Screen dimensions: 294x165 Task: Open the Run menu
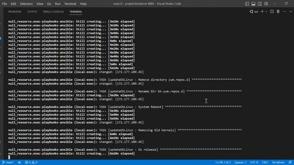pyautogui.click(x=58, y=4)
